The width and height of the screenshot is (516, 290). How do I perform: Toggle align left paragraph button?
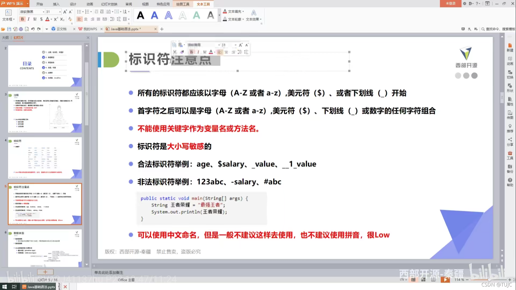coord(79,19)
